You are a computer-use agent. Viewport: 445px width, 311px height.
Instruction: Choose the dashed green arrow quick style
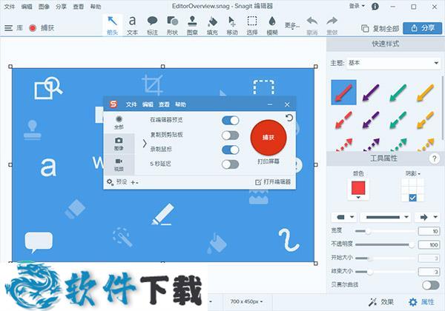[x=398, y=120]
